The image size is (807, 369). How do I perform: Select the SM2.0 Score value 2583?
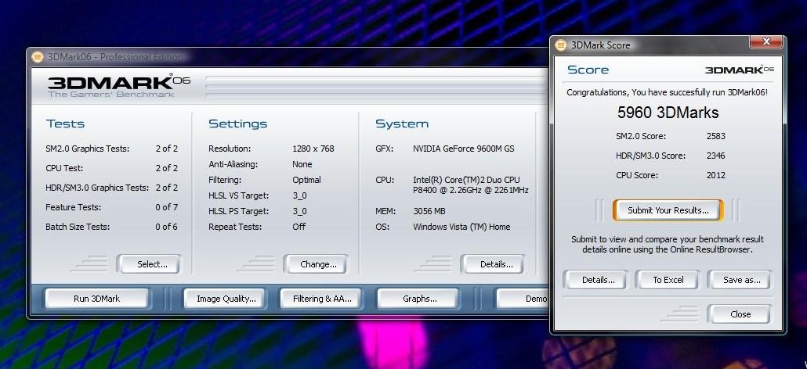point(716,136)
